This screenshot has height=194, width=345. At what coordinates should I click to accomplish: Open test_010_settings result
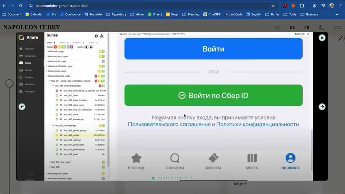click(x=80, y=140)
